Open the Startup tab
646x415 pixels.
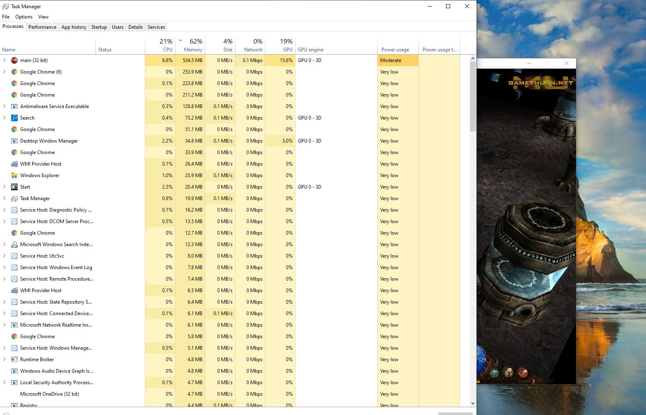(99, 27)
